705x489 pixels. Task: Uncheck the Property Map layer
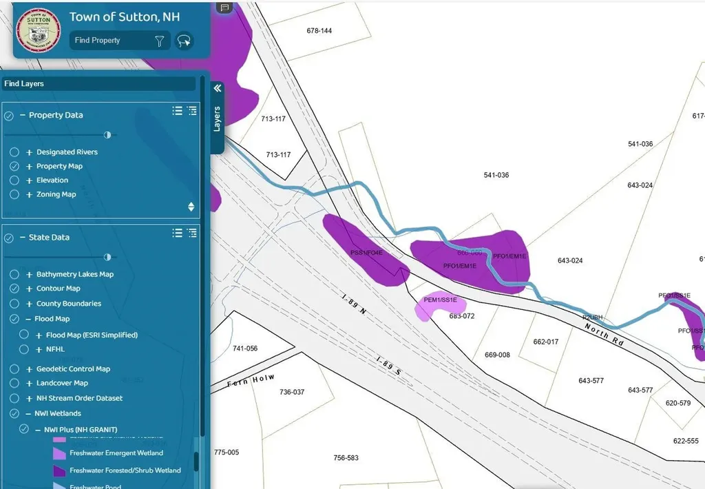click(x=14, y=167)
